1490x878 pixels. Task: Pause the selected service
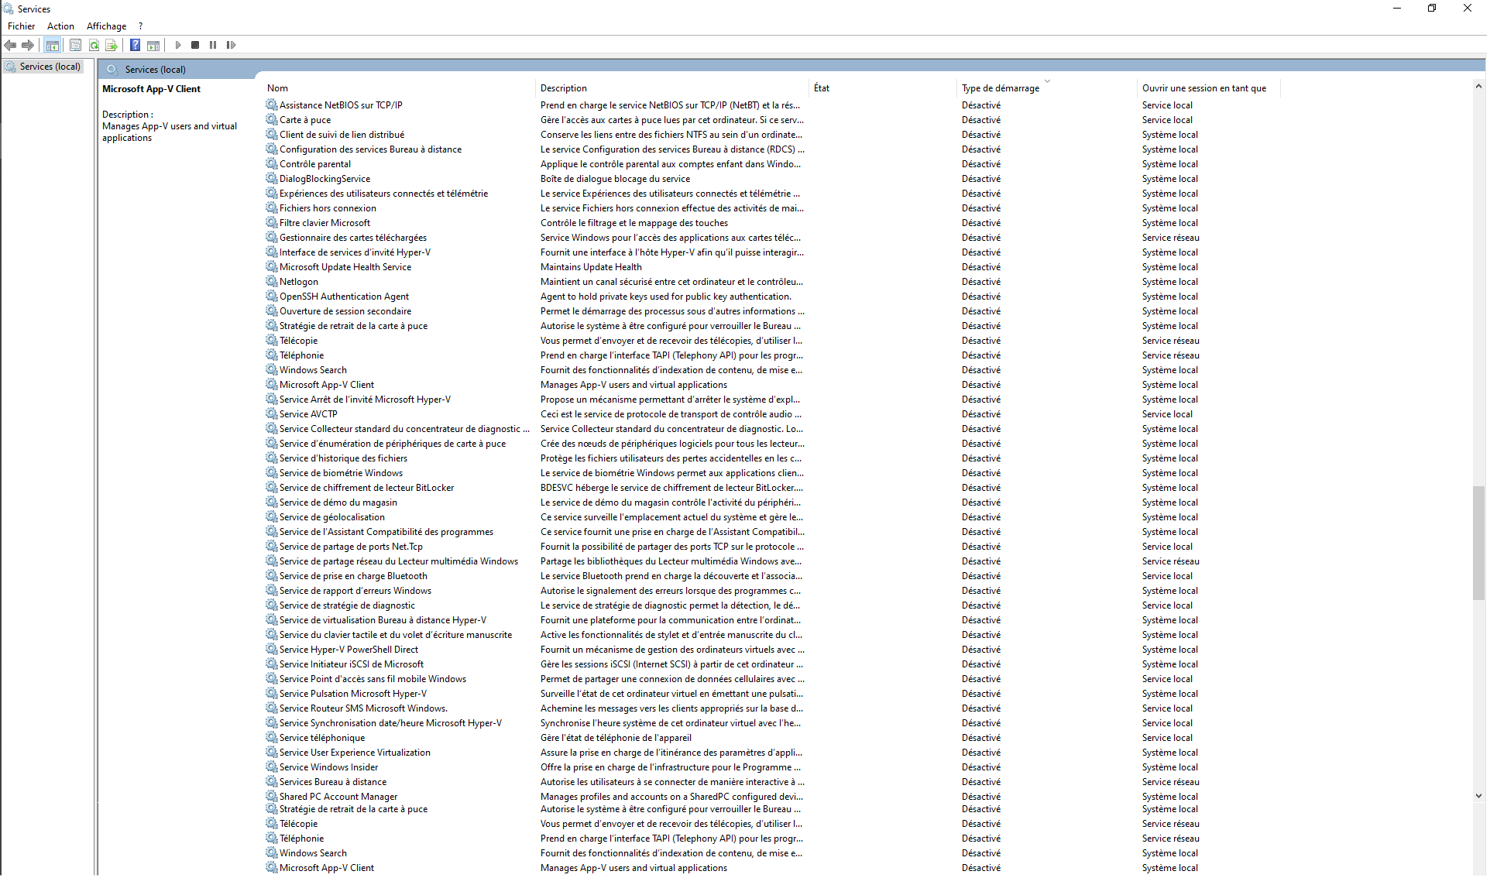tap(213, 46)
